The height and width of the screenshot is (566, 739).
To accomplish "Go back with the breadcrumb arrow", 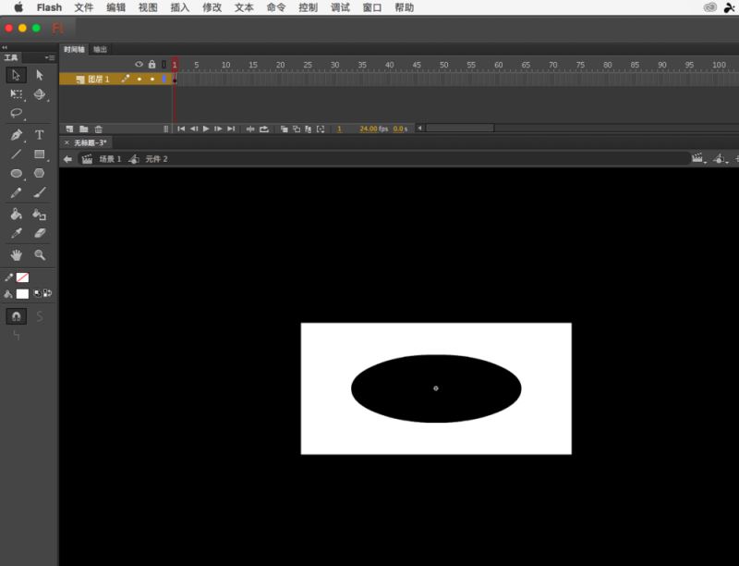I will [67, 159].
